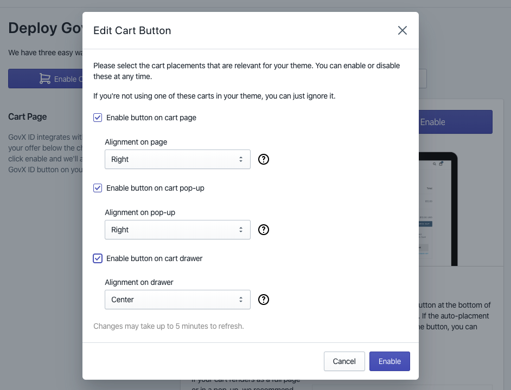Image resolution: width=511 pixels, height=390 pixels.
Task: Open the Alignment on page dropdown
Action: click(x=177, y=159)
